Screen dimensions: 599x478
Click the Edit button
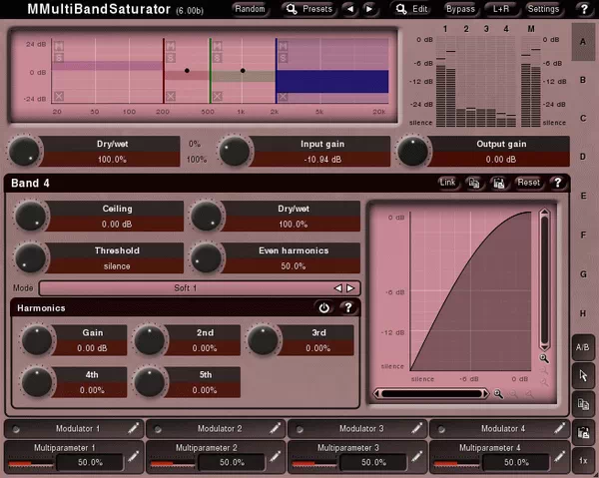point(412,9)
